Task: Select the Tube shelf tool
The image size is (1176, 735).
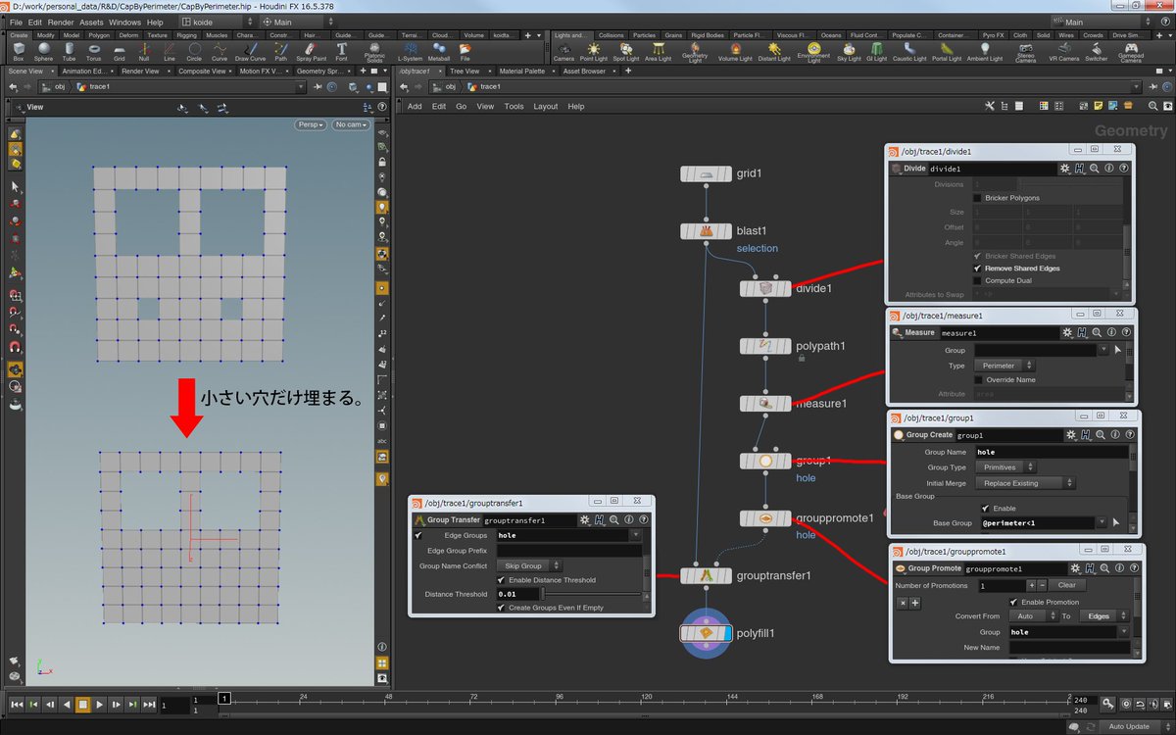Action: 69,51
